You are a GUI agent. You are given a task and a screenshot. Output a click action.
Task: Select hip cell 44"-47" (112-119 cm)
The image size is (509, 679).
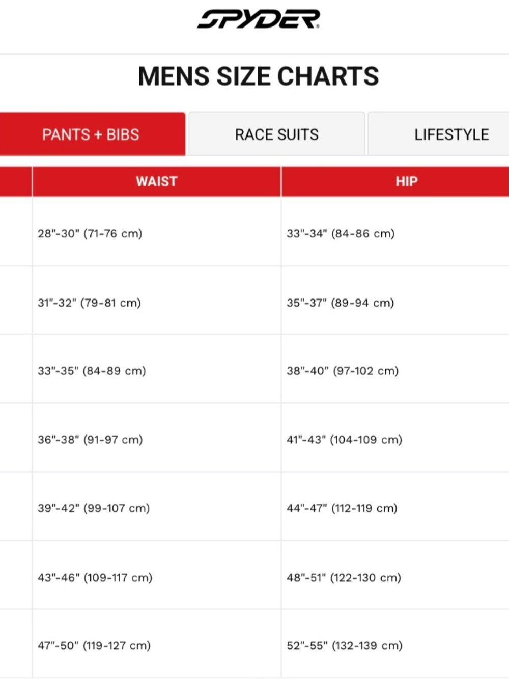[x=395, y=507]
